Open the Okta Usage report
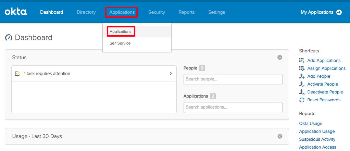350x151 pixels. 311,124
